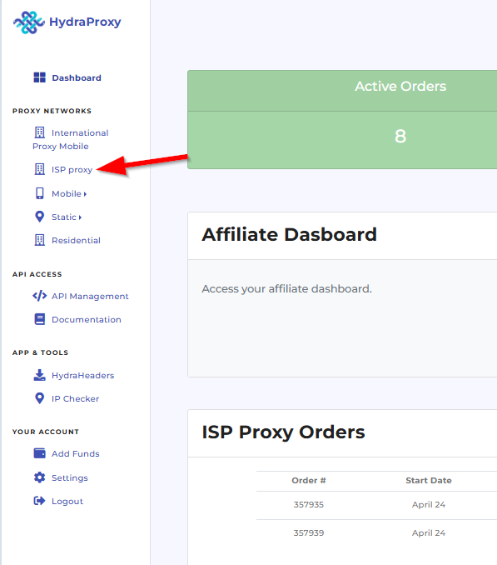
Task: Click the Active Orders green card
Action: pos(342,119)
